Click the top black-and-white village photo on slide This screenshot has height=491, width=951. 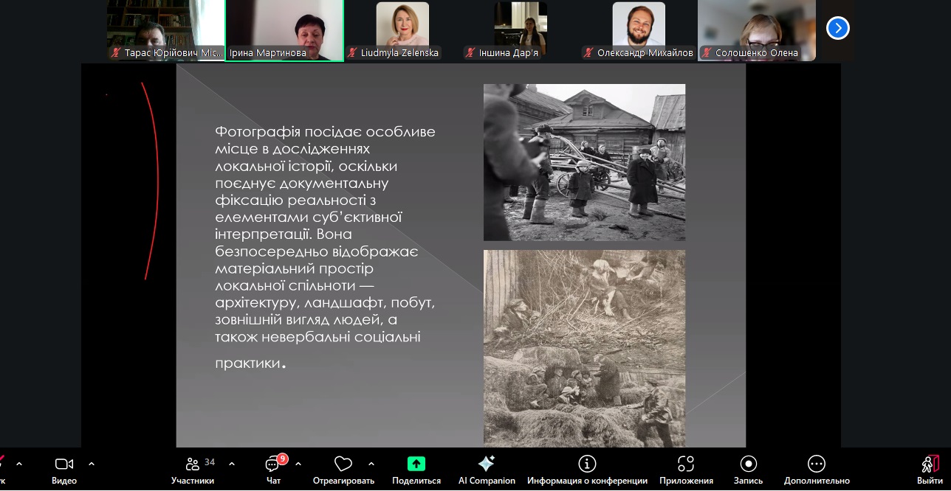(584, 162)
